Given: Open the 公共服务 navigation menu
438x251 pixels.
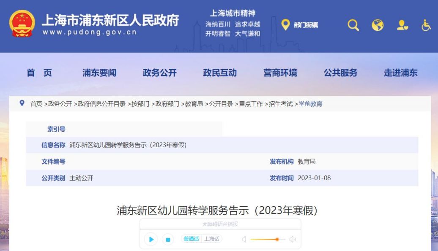Looking at the screenshot, I should (341, 73).
